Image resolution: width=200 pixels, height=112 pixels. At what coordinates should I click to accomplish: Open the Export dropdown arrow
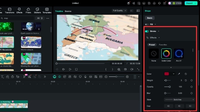tap(195, 3)
